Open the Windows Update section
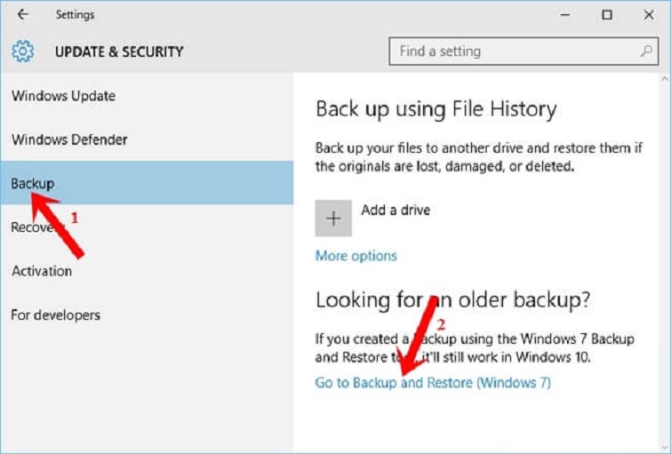 click(63, 96)
